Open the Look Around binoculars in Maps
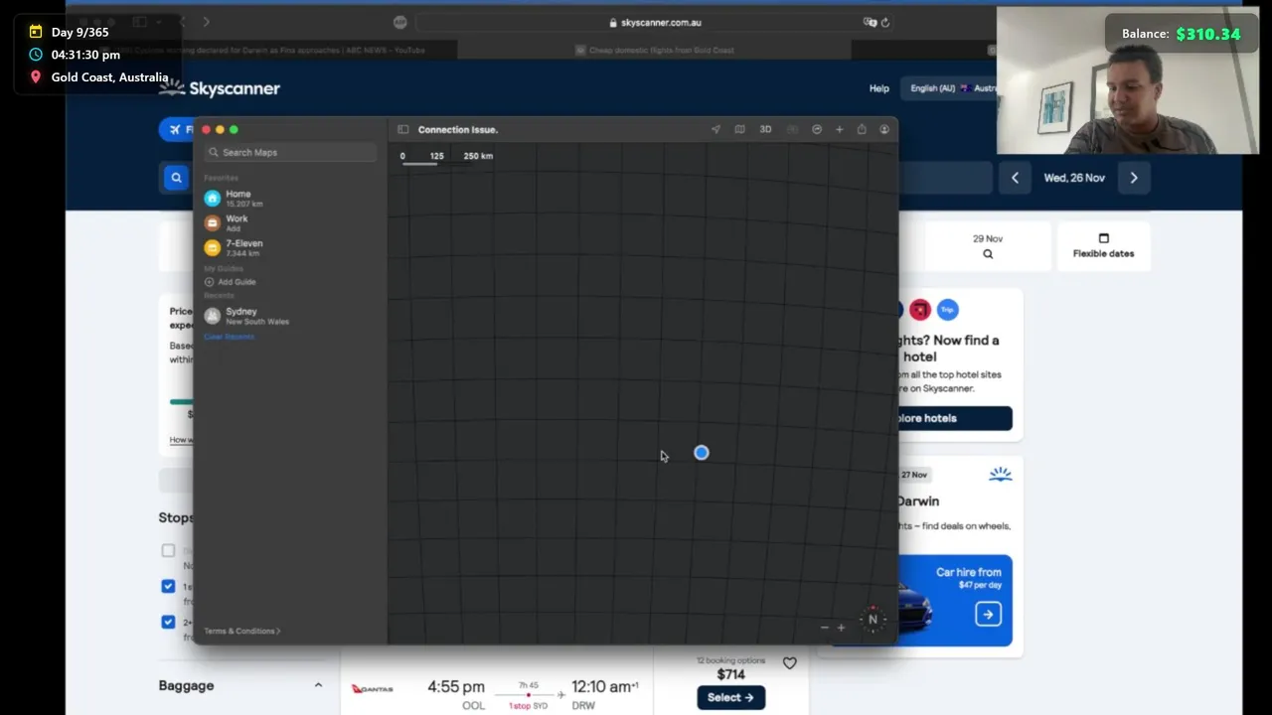This screenshot has width=1272, height=715. point(792,129)
